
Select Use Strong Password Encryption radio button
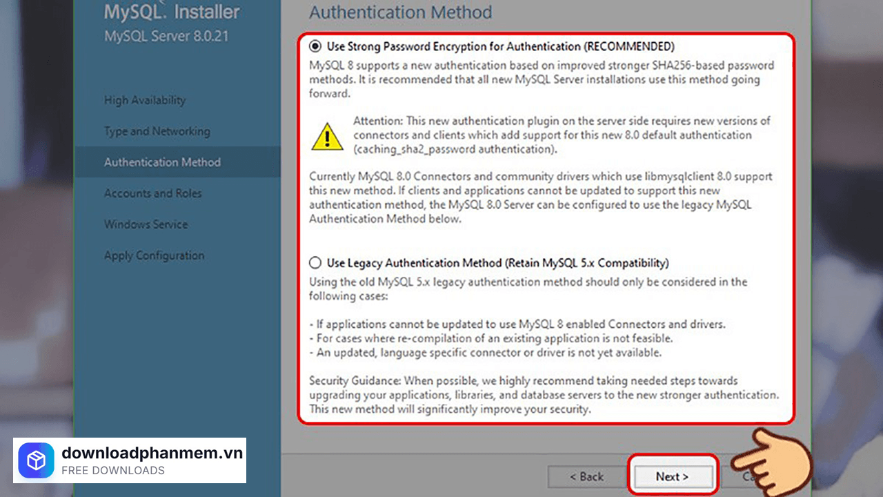(x=315, y=47)
